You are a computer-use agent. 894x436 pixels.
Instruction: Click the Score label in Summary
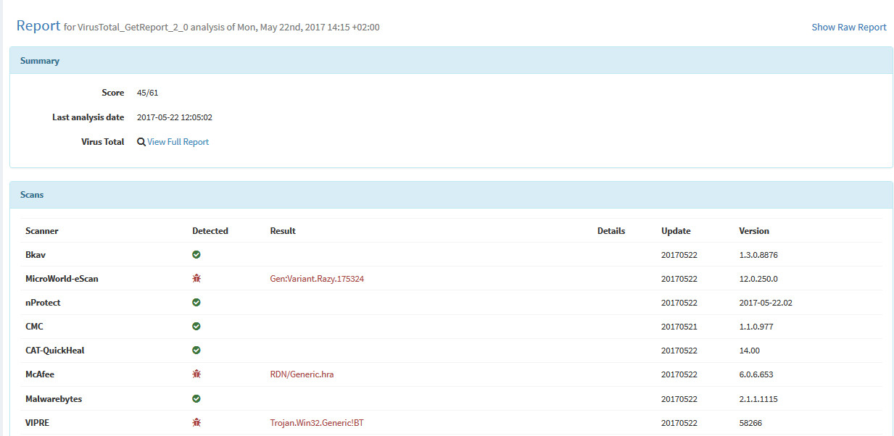point(113,93)
